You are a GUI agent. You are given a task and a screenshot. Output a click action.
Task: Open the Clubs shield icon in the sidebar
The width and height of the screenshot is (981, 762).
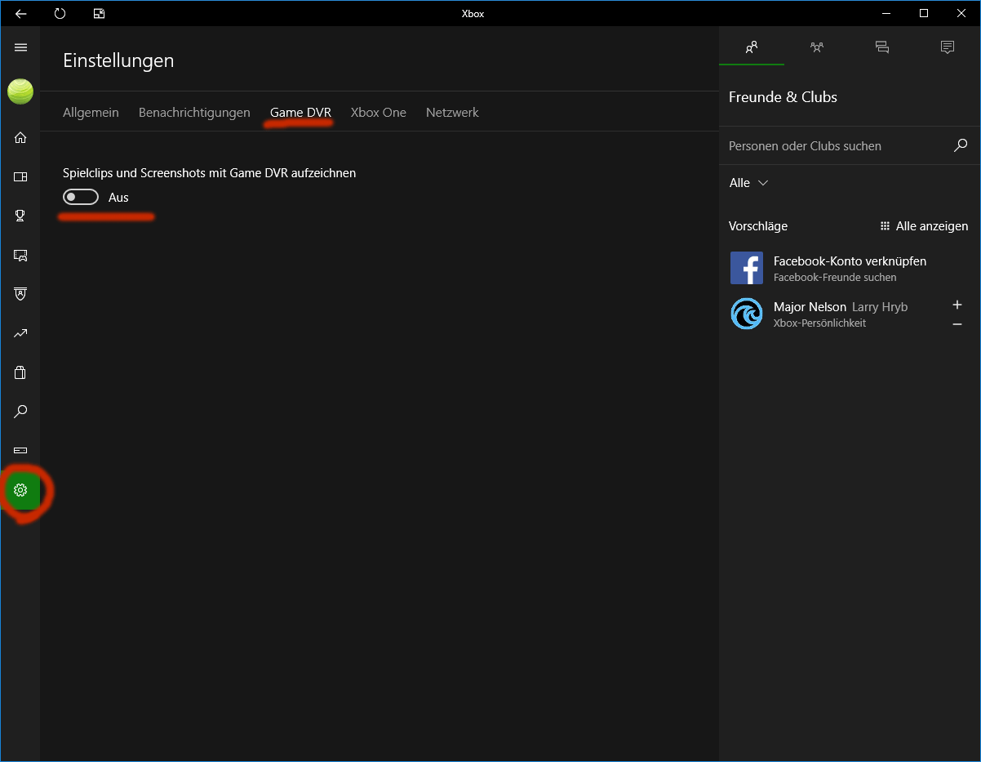pos(20,294)
